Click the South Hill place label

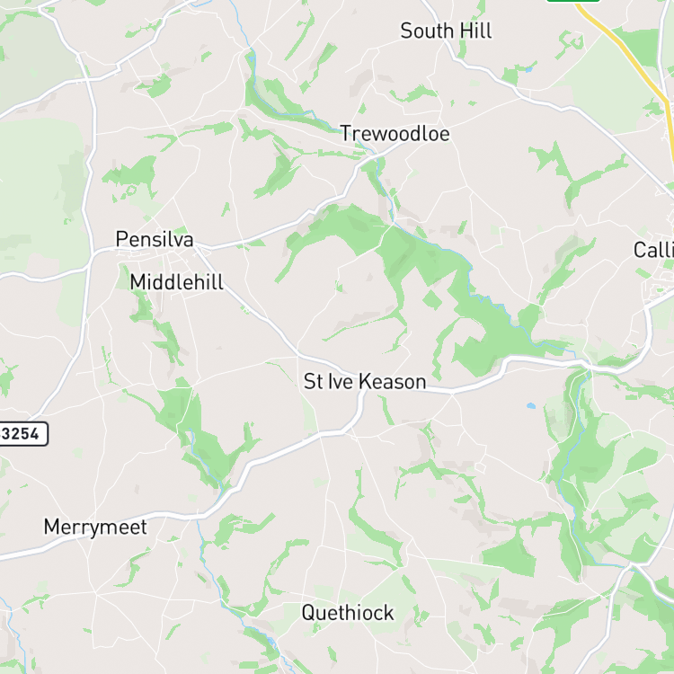pos(446,31)
